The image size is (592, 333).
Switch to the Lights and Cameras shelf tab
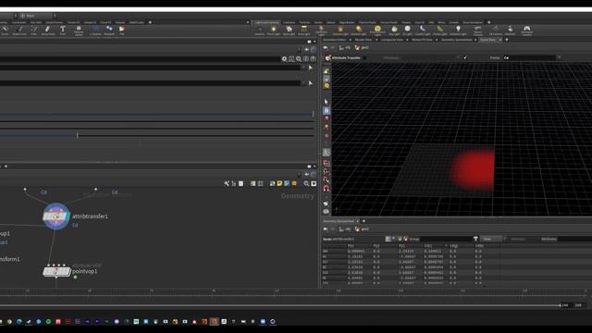click(266, 22)
